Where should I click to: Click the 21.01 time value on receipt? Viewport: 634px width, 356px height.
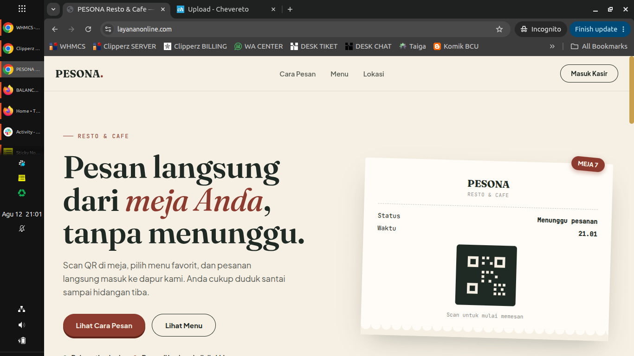coord(588,234)
